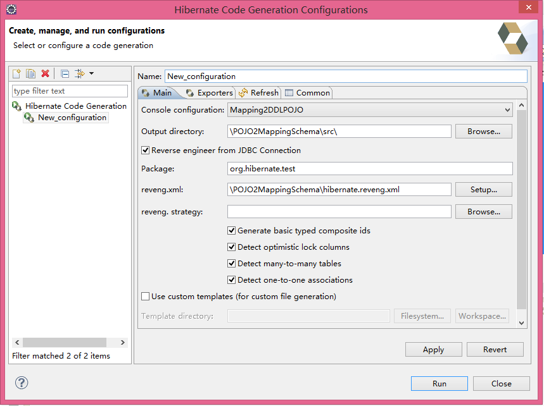Image resolution: width=544 pixels, height=406 pixels.
Task: Click the Hibernate logo graphic
Action: coord(512,39)
